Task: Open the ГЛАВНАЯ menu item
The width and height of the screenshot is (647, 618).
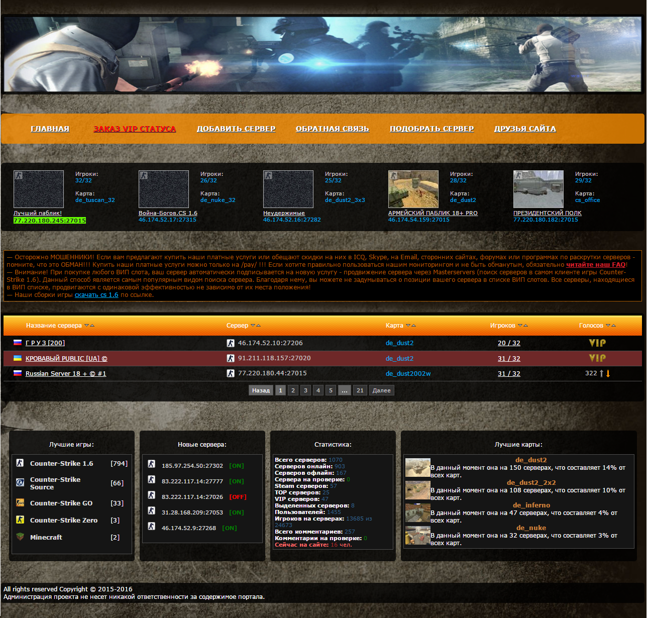Action: click(50, 129)
